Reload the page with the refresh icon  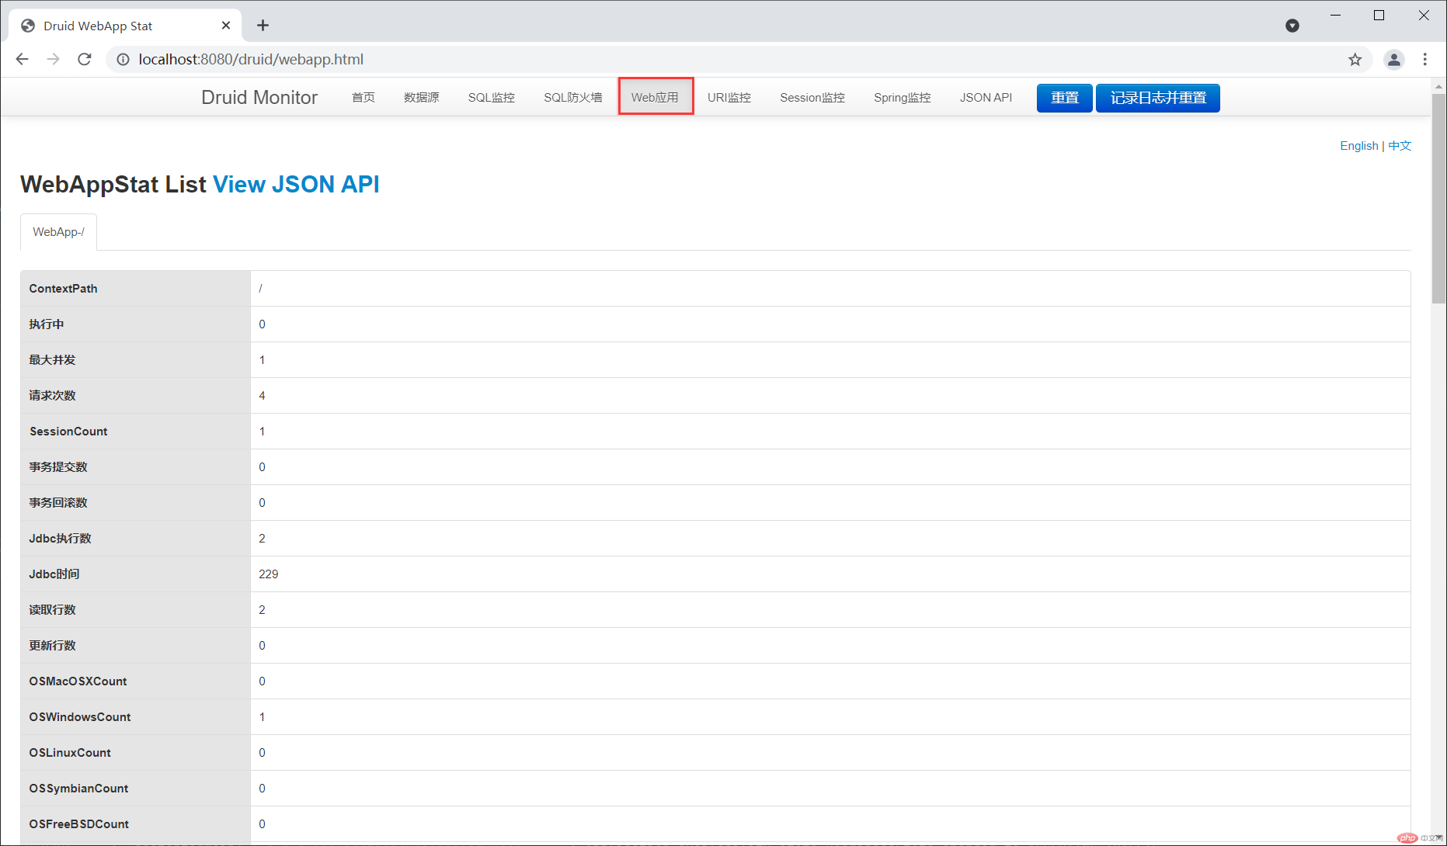tap(85, 59)
